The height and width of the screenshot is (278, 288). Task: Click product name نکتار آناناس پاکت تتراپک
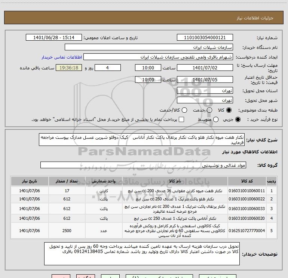click(x=175, y=218)
